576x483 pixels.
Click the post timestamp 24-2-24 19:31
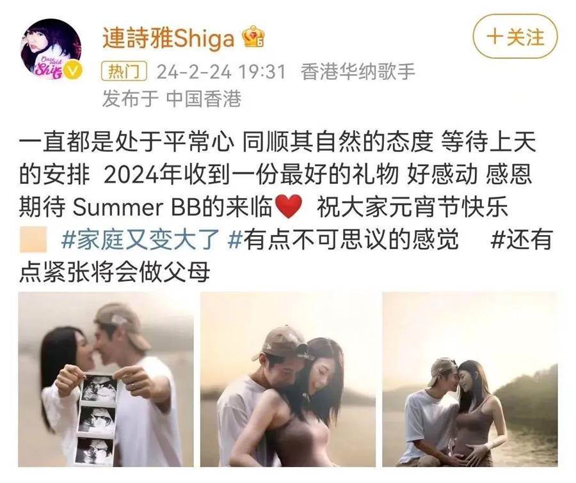click(x=221, y=72)
